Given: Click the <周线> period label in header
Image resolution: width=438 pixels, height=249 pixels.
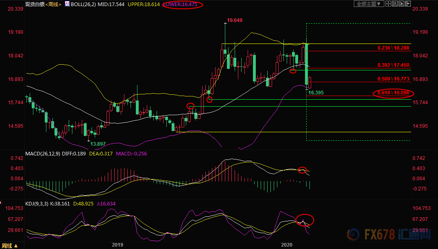Looking at the screenshot, I should pos(53,4).
